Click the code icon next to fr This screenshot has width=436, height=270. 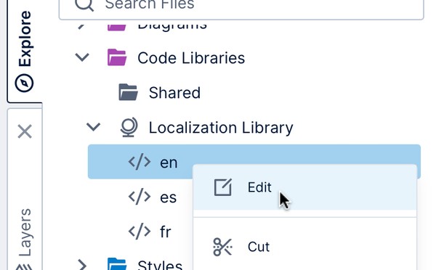[x=140, y=231]
